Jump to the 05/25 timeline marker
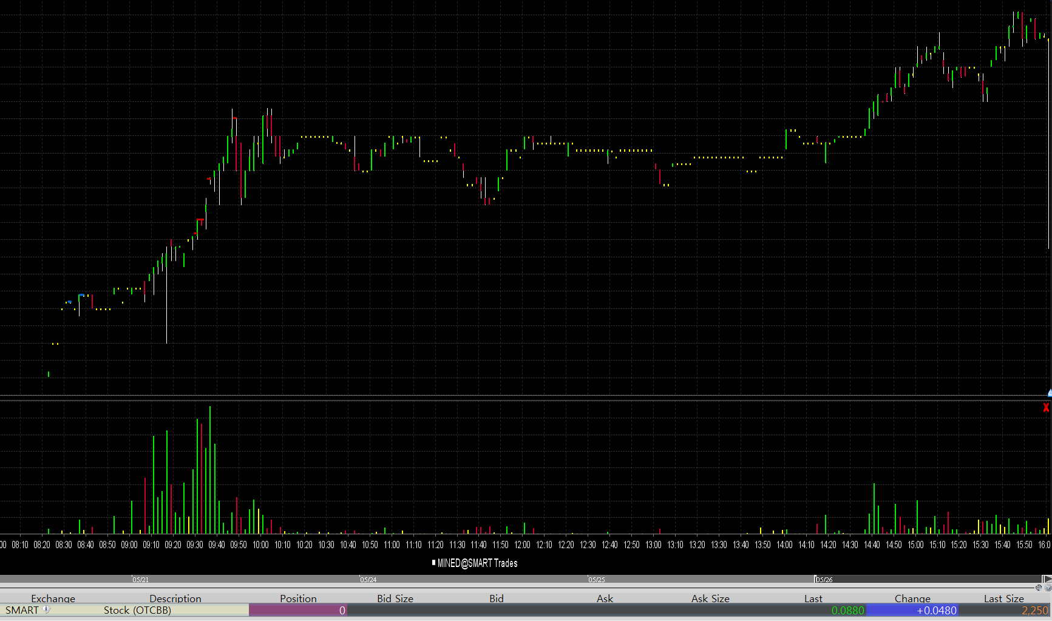The width and height of the screenshot is (1052, 621). (596, 580)
